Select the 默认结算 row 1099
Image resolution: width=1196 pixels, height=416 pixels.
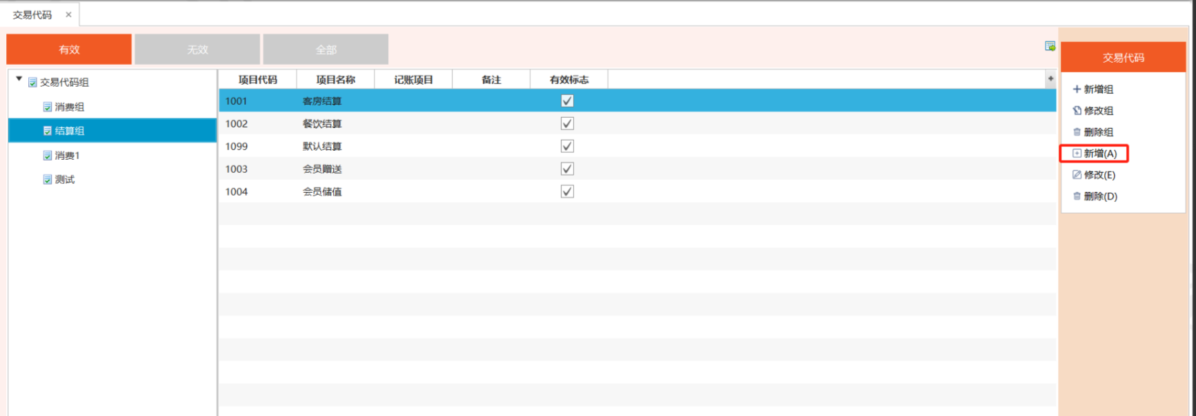pyautogui.click(x=322, y=147)
